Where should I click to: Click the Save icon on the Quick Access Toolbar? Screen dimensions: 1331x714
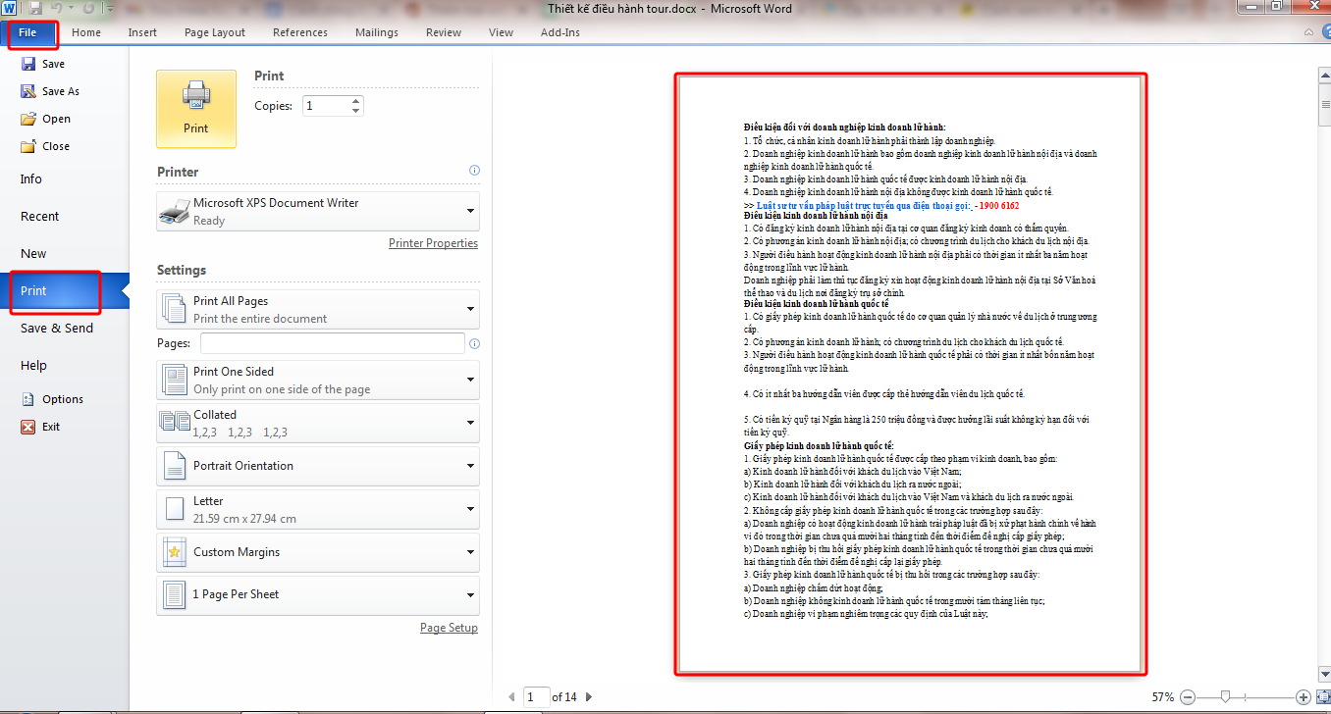pyautogui.click(x=34, y=7)
